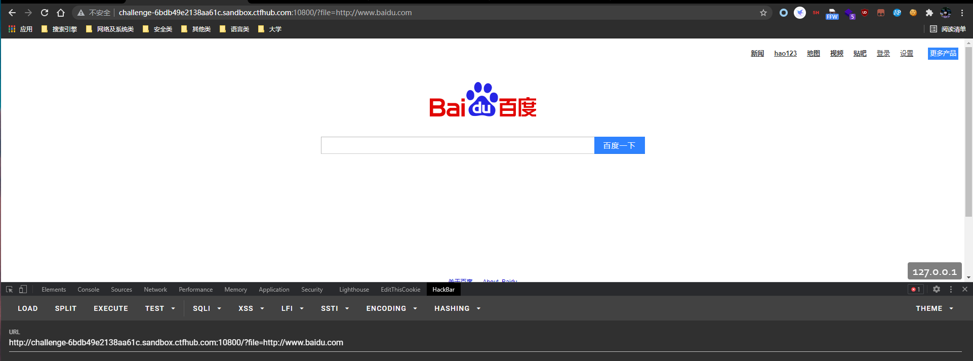Show the DevTools error count badge
Viewport: 973px width, 361px height.
point(916,290)
